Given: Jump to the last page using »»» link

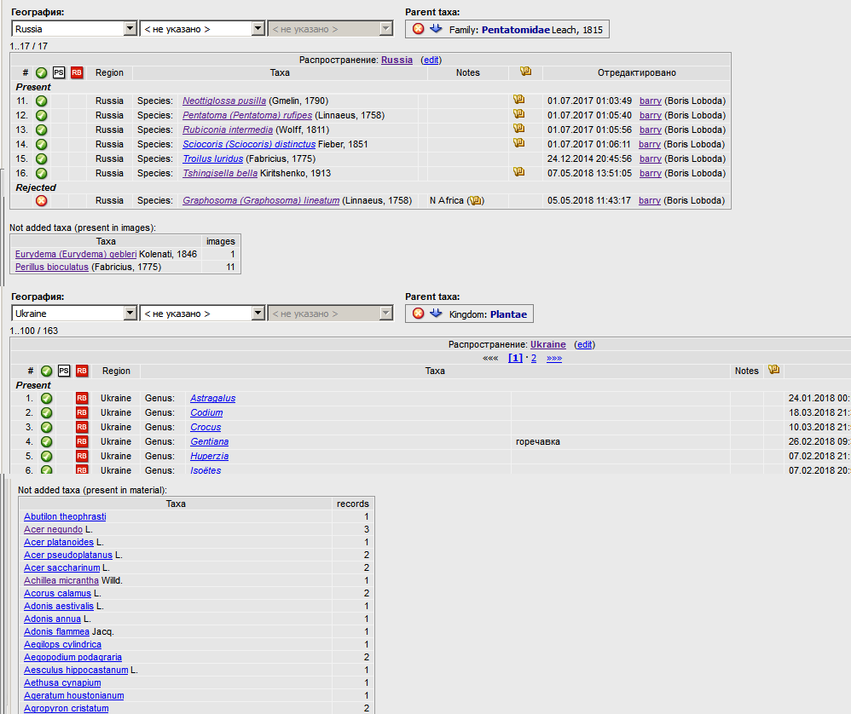Looking at the screenshot, I should click(x=553, y=358).
